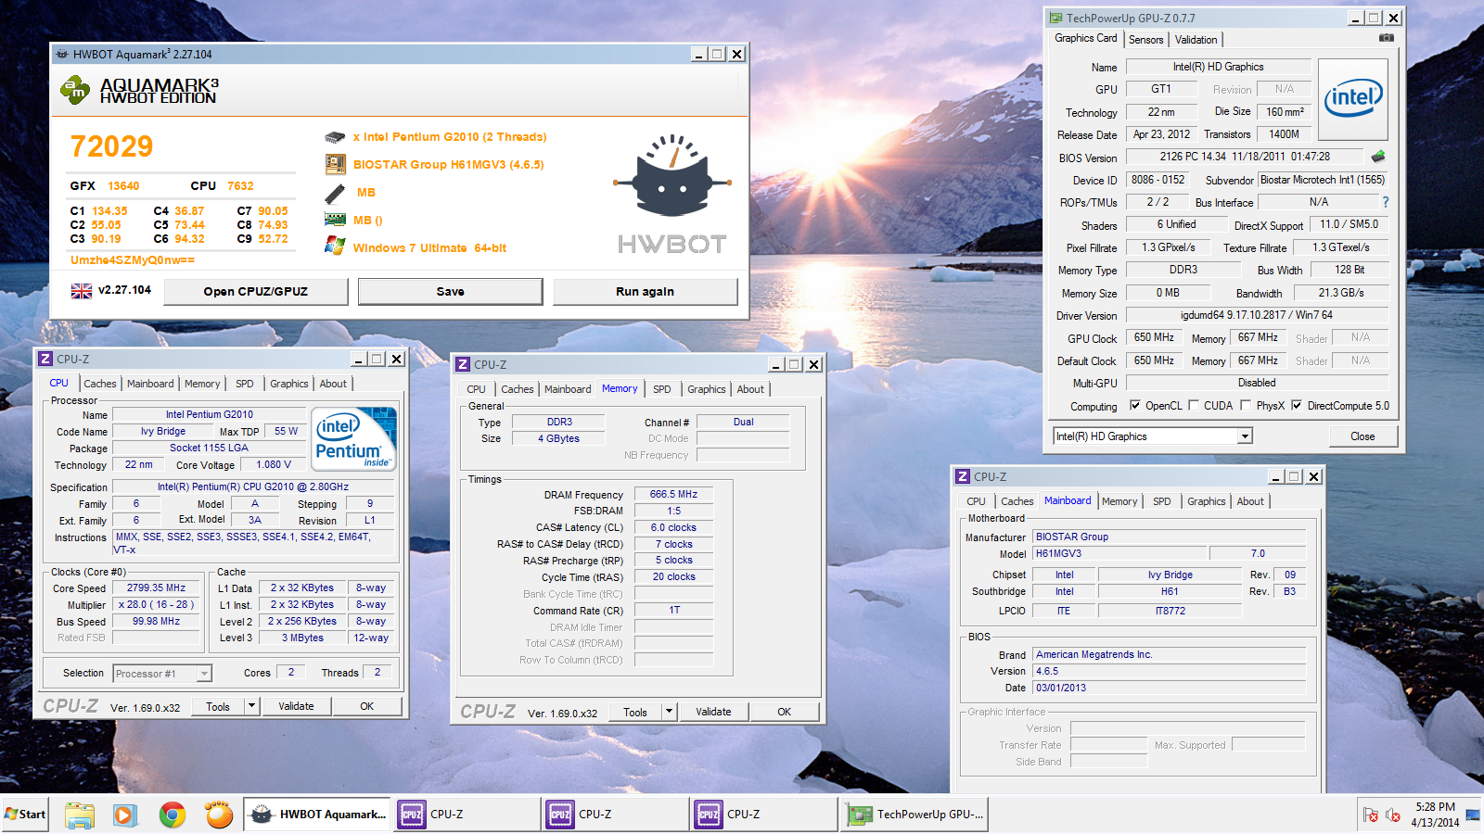
Task: Expand Tools dropdown arrow in CPU tab window
Action: (251, 706)
